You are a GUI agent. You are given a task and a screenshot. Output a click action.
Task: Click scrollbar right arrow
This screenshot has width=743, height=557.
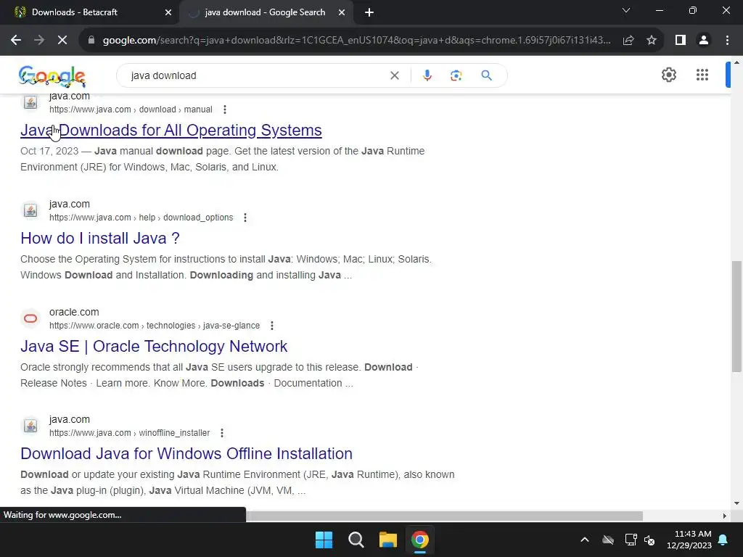[724, 516]
